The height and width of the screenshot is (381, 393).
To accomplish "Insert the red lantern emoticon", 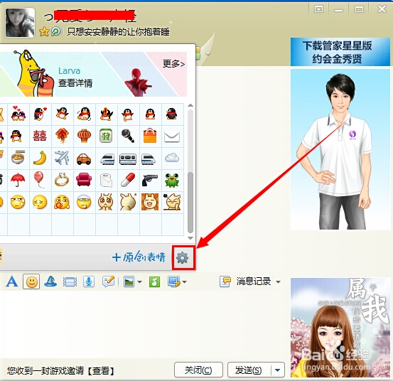I will click(x=84, y=136).
